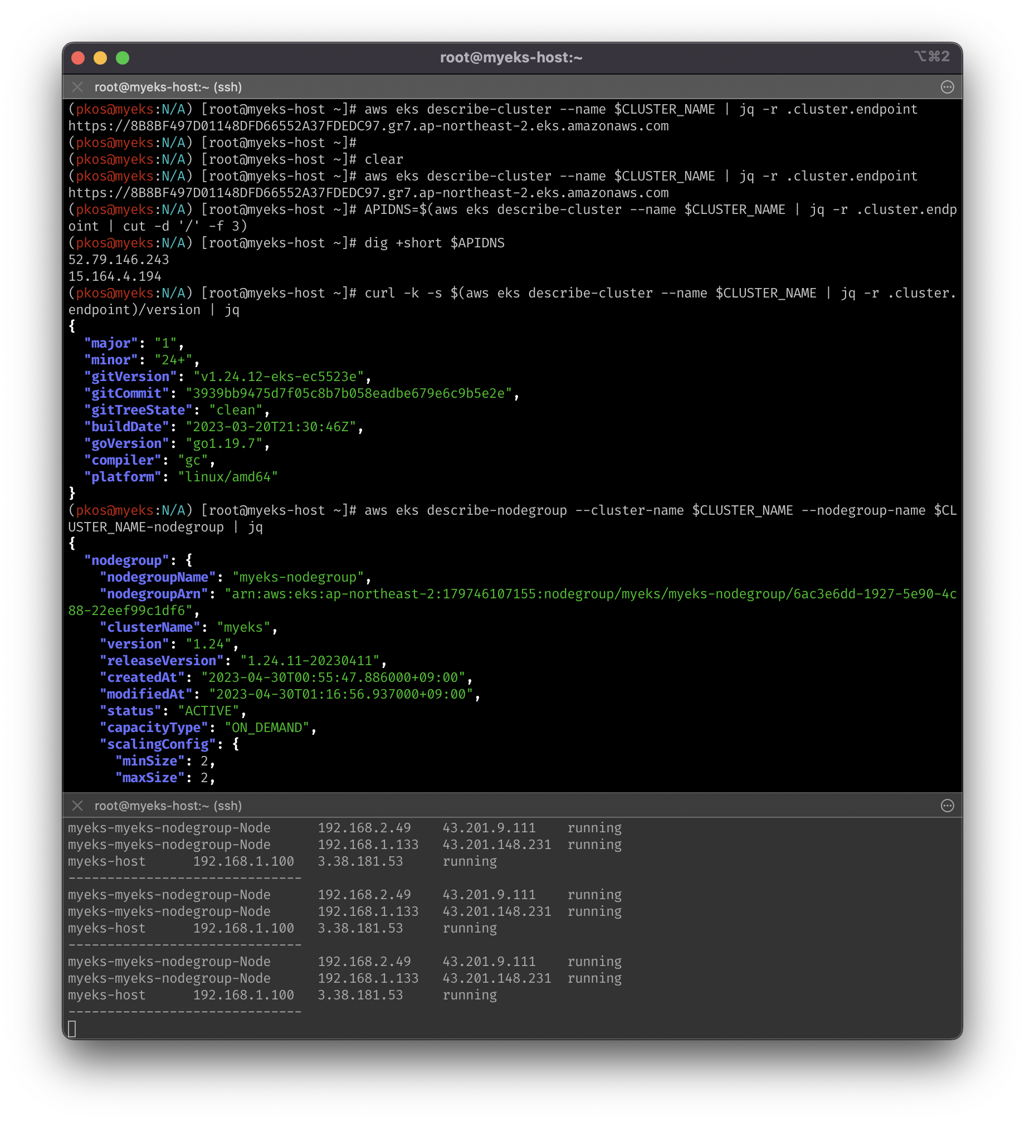Viewport: 1025px width, 1122px height.
Task: Click the IP address 52.79.146.243
Action: pos(119,260)
